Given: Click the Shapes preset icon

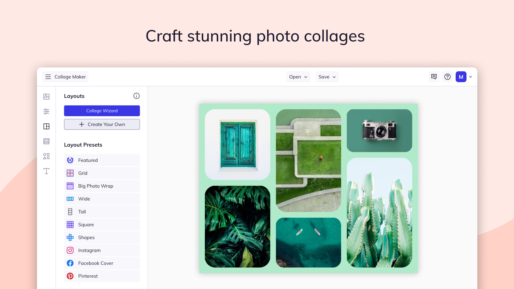Looking at the screenshot, I should click(x=70, y=237).
